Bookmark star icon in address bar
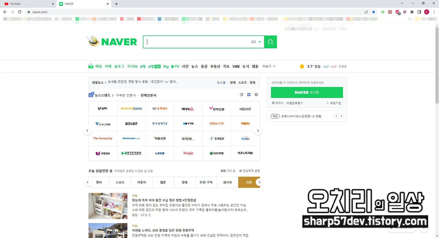The image size is (439, 238). pos(373,12)
